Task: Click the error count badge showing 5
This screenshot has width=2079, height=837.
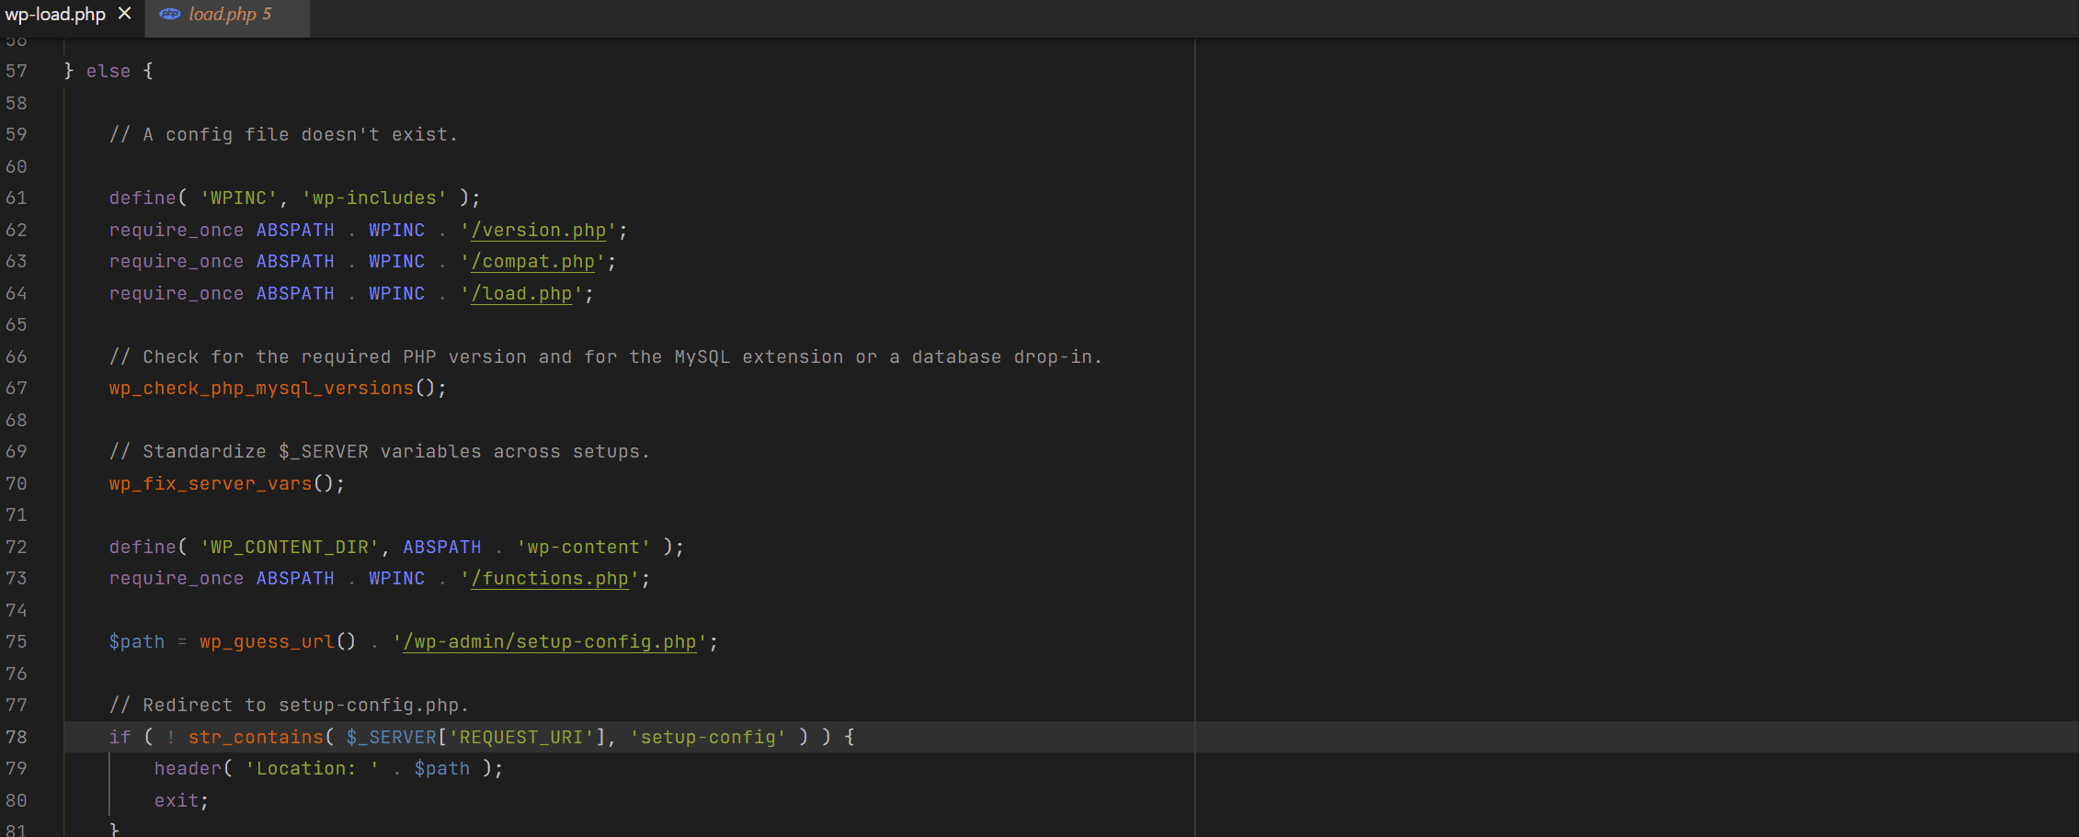Action: [x=268, y=14]
